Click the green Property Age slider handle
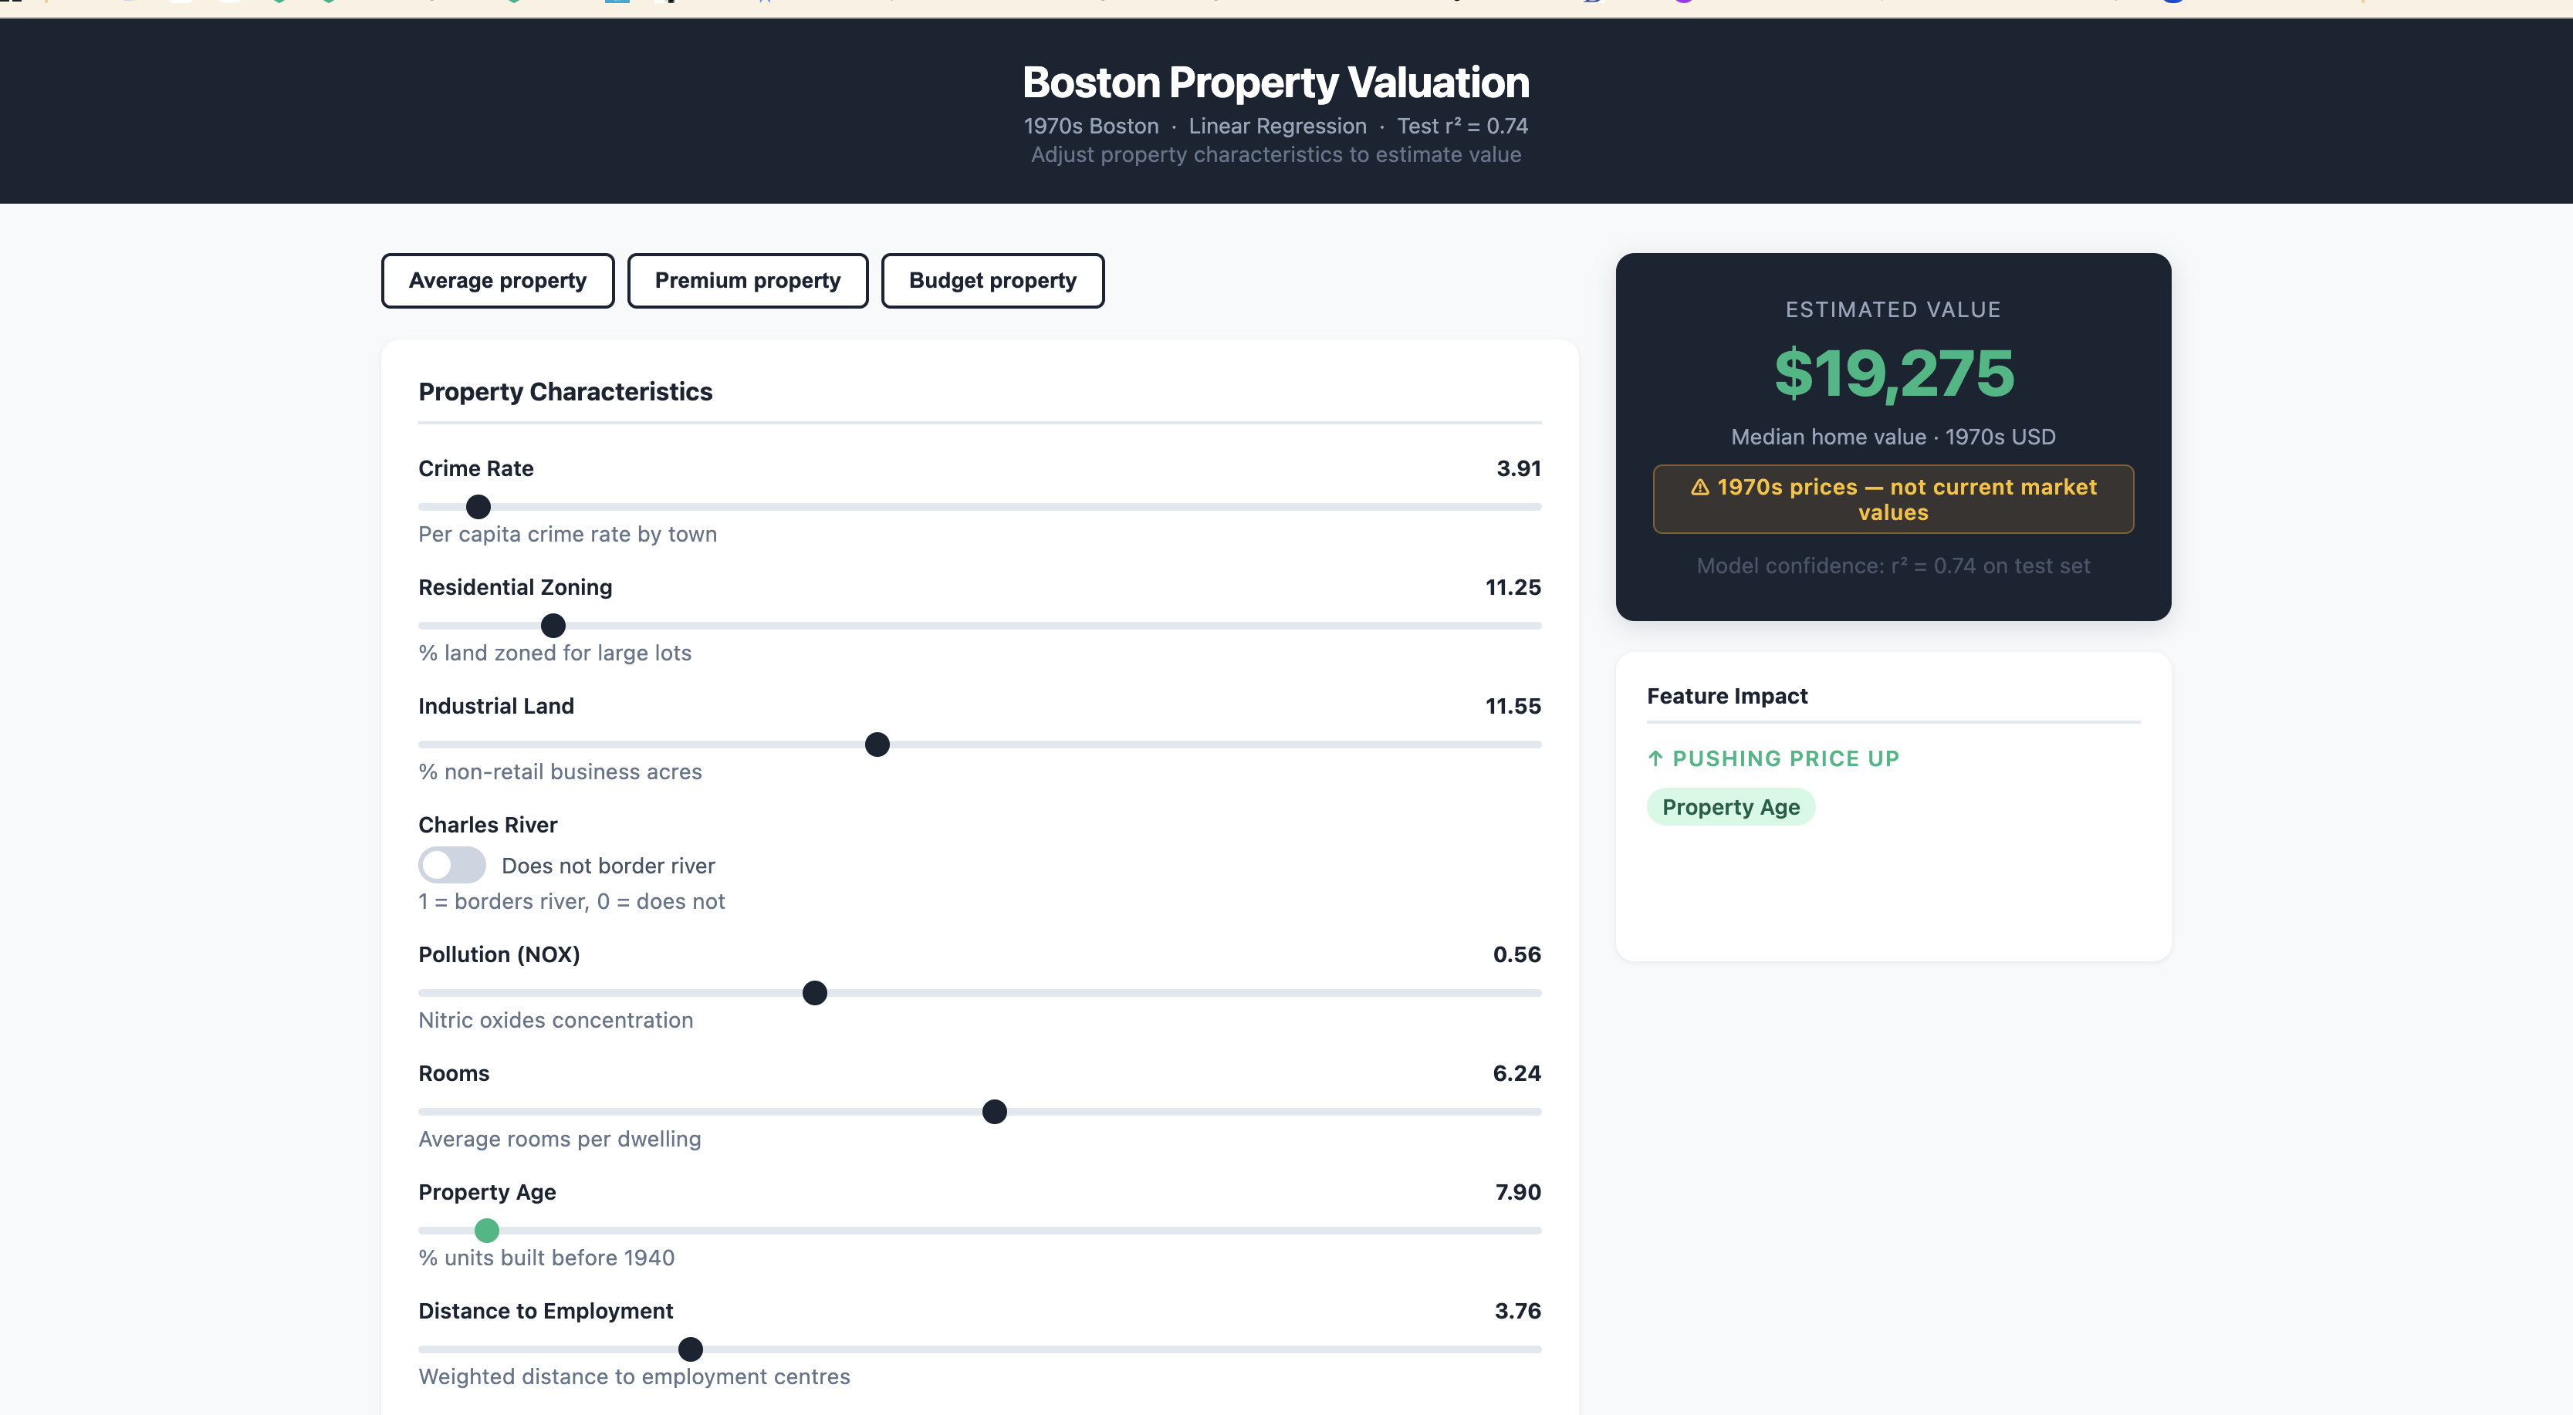 [x=486, y=1231]
